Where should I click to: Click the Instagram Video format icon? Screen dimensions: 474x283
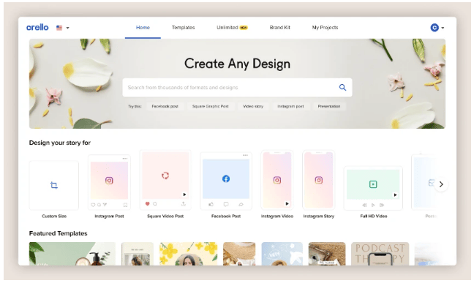coord(277,180)
